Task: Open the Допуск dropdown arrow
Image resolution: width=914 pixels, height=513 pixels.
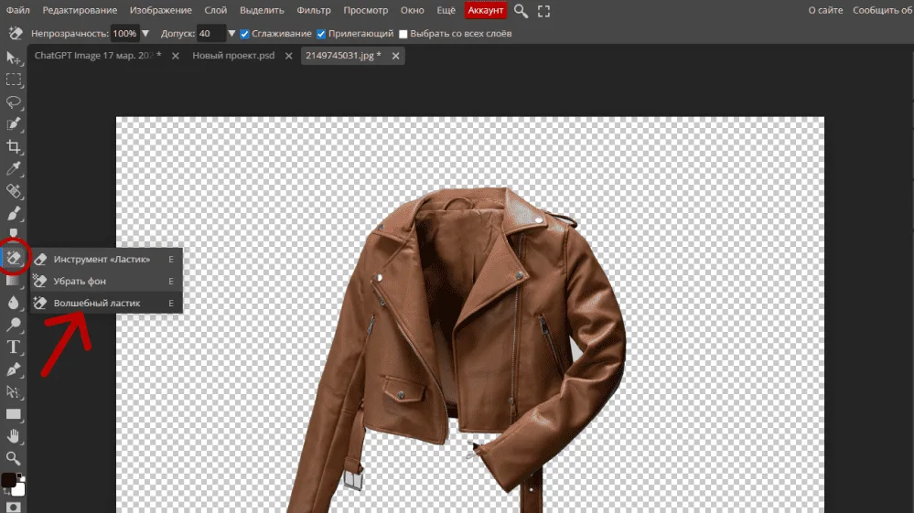Action: 232,34
